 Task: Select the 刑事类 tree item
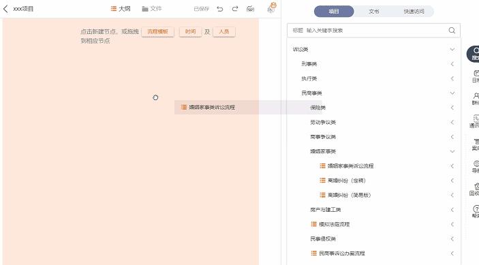(x=309, y=64)
